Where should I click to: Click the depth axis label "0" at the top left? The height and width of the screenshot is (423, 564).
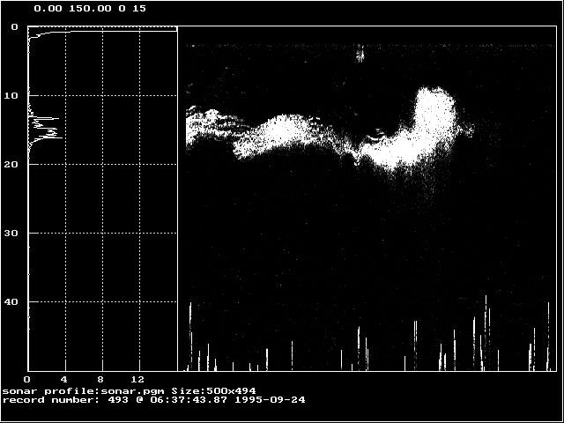pos(14,27)
